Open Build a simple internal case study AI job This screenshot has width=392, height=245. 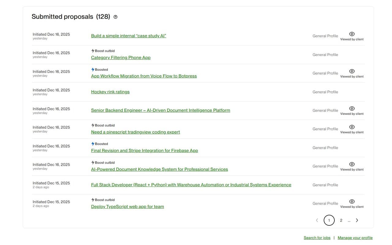pos(128,36)
